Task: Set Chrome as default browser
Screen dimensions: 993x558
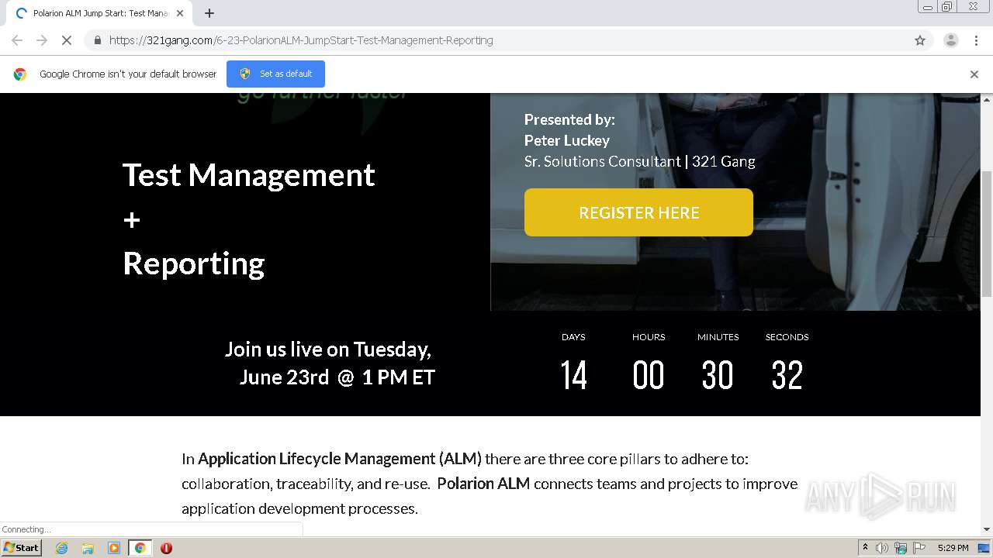Action: click(275, 74)
